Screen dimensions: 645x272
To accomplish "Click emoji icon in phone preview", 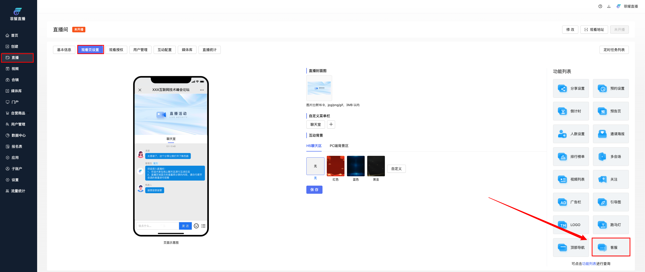I will click(x=196, y=226).
